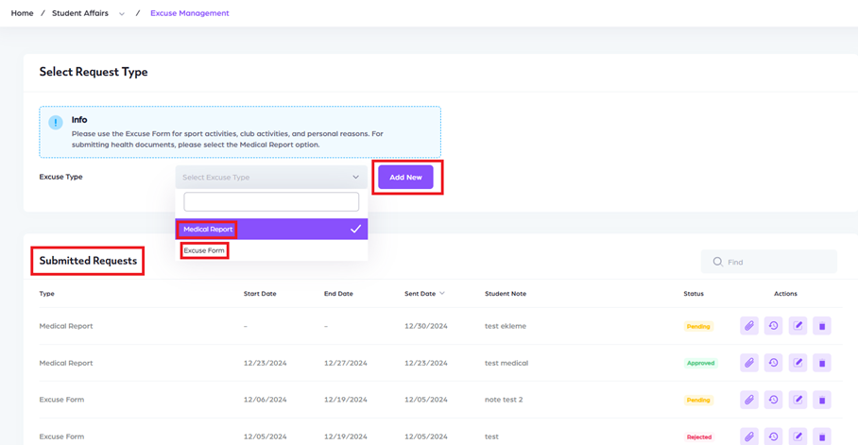View history of 'test ekleme' request
Image resolution: width=858 pixels, height=445 pixels.
(773, 326)
